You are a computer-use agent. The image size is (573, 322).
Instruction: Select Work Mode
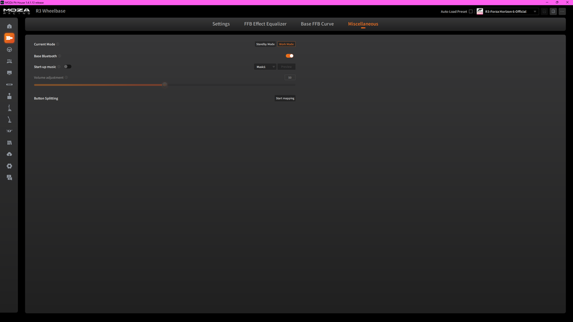pyautogui.click(x=286, y=44)
